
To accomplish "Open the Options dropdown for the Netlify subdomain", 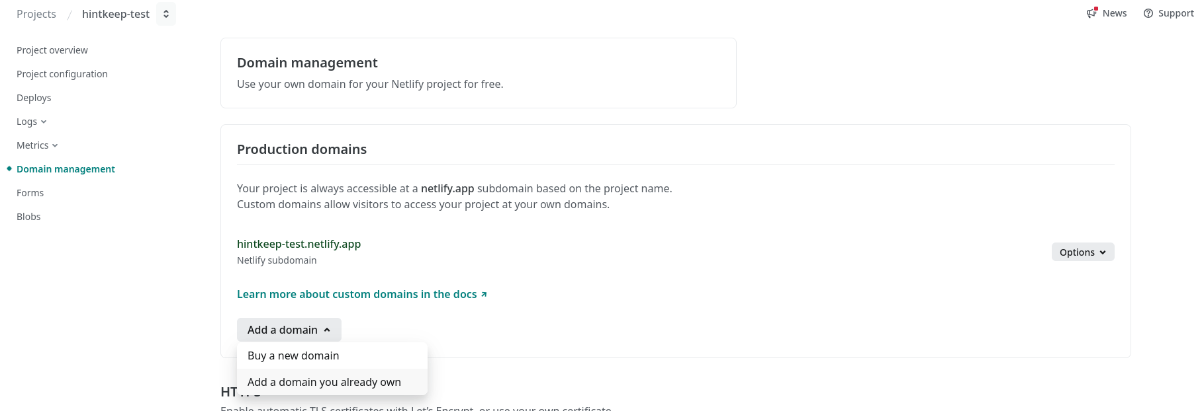I will tap(1083, 252).
